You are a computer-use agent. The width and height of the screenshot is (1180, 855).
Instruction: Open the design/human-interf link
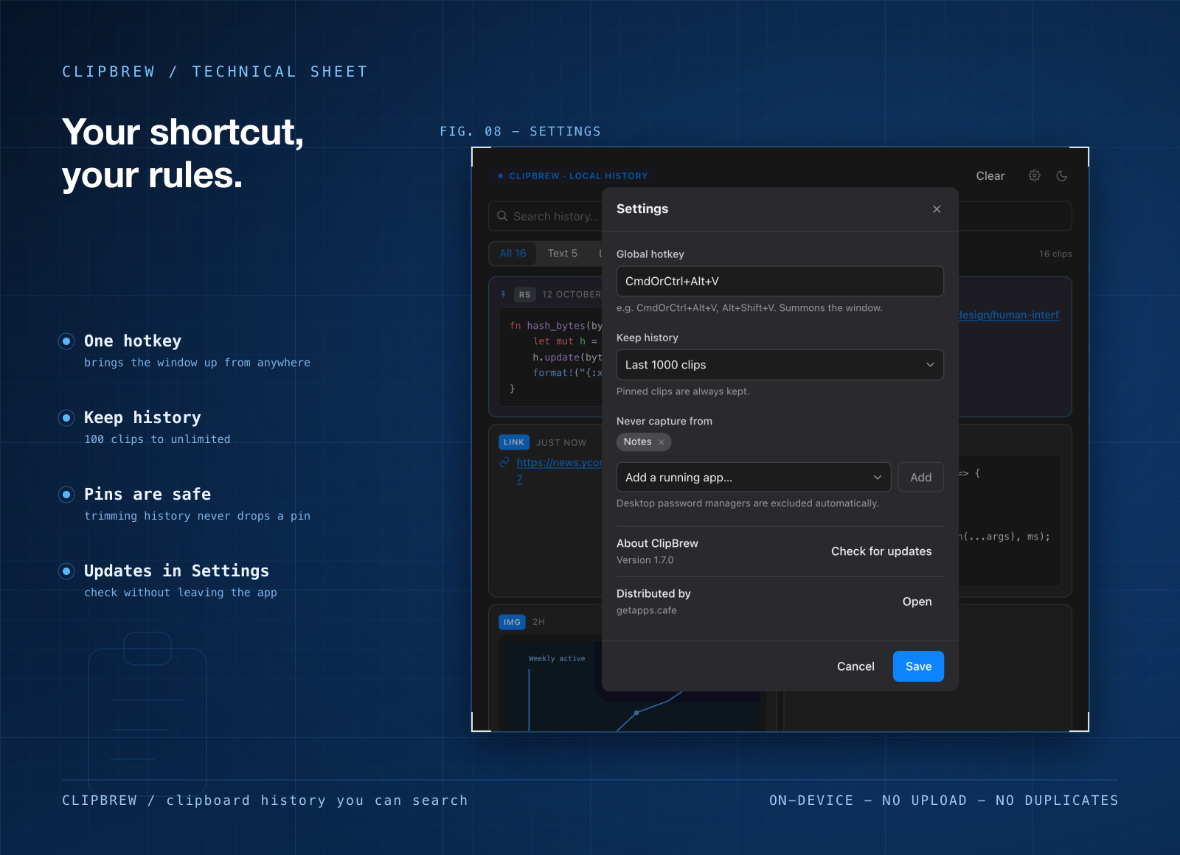point(1009,315)
